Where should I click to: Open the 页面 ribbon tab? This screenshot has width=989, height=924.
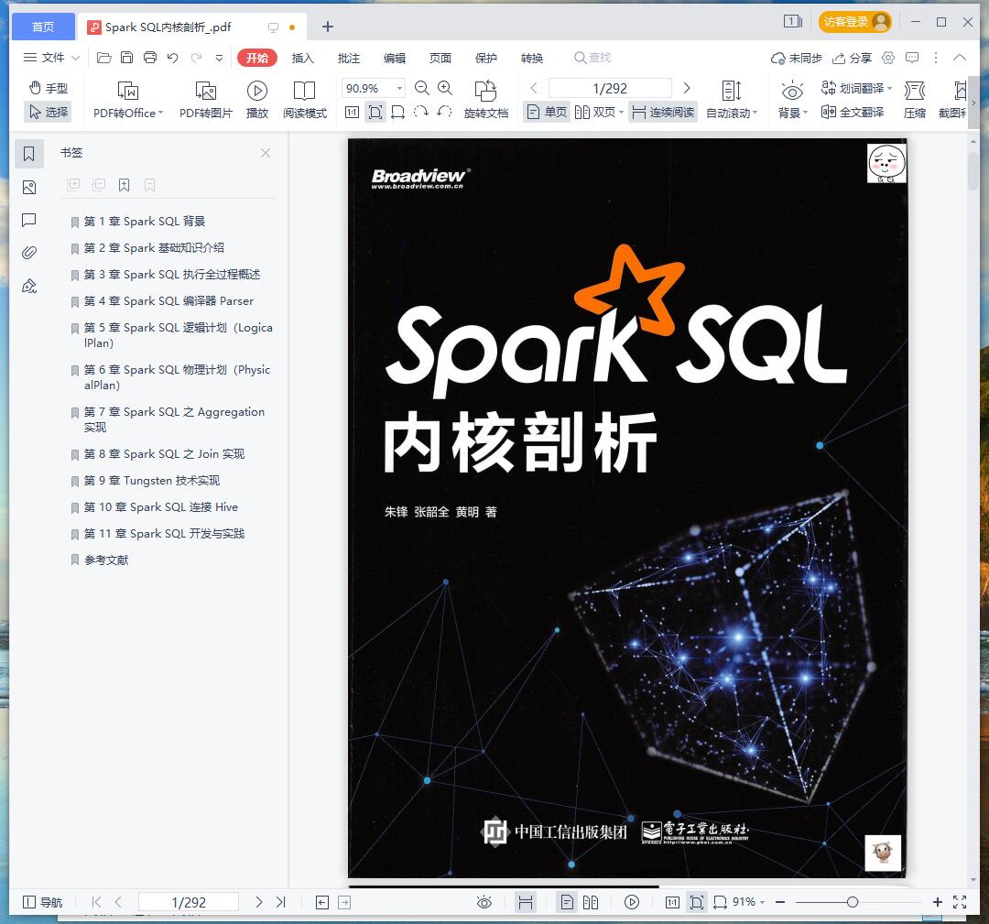pos(440,58)
